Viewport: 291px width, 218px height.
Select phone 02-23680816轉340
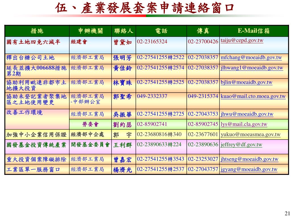pos(159,134)
